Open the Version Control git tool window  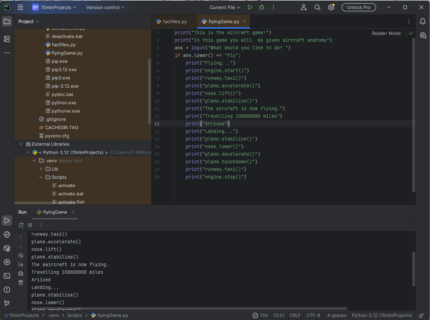pos(7,303)
